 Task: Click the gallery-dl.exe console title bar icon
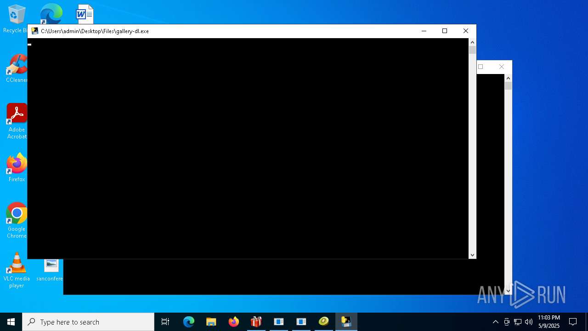click(x=35, y=31)
